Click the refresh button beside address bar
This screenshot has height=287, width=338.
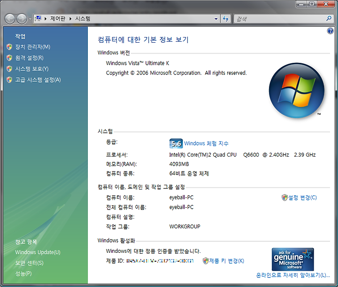[226, 19]
